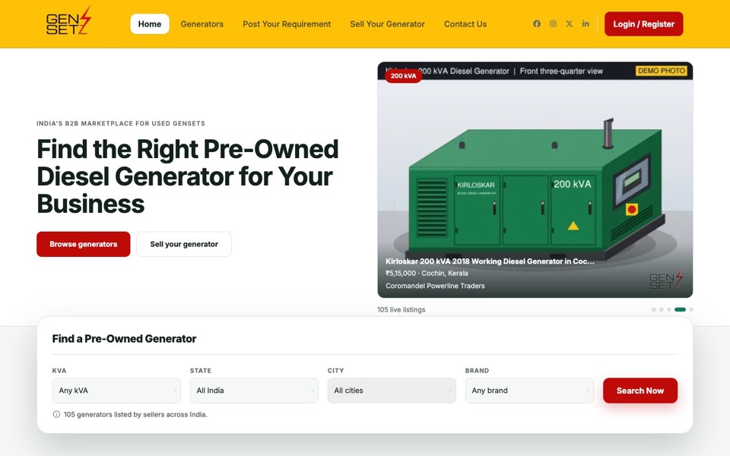Image resolution: width=730 pixels, height=456 pixels.
Task: Select the Home nav tab
Action: click(150, 24)
